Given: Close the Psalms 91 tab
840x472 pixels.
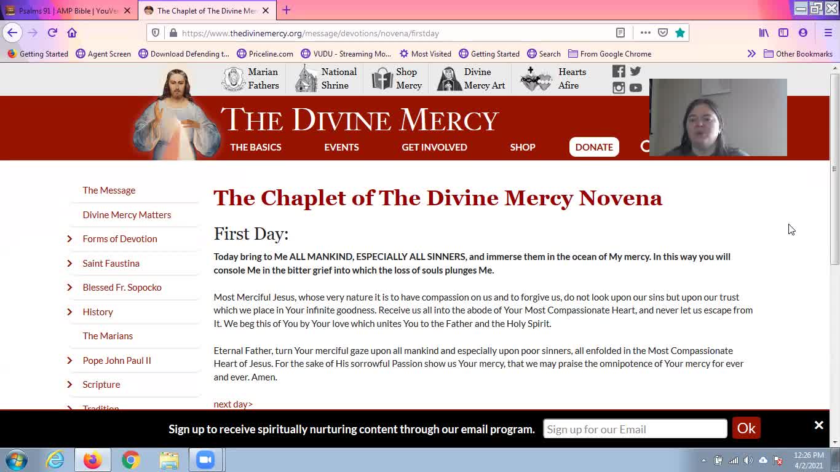Looking at the screenshot, I should [x=127, y=10].
